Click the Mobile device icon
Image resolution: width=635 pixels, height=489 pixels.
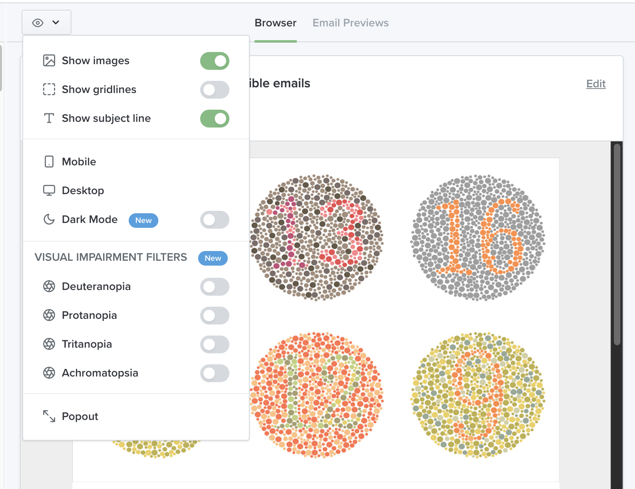49,162
